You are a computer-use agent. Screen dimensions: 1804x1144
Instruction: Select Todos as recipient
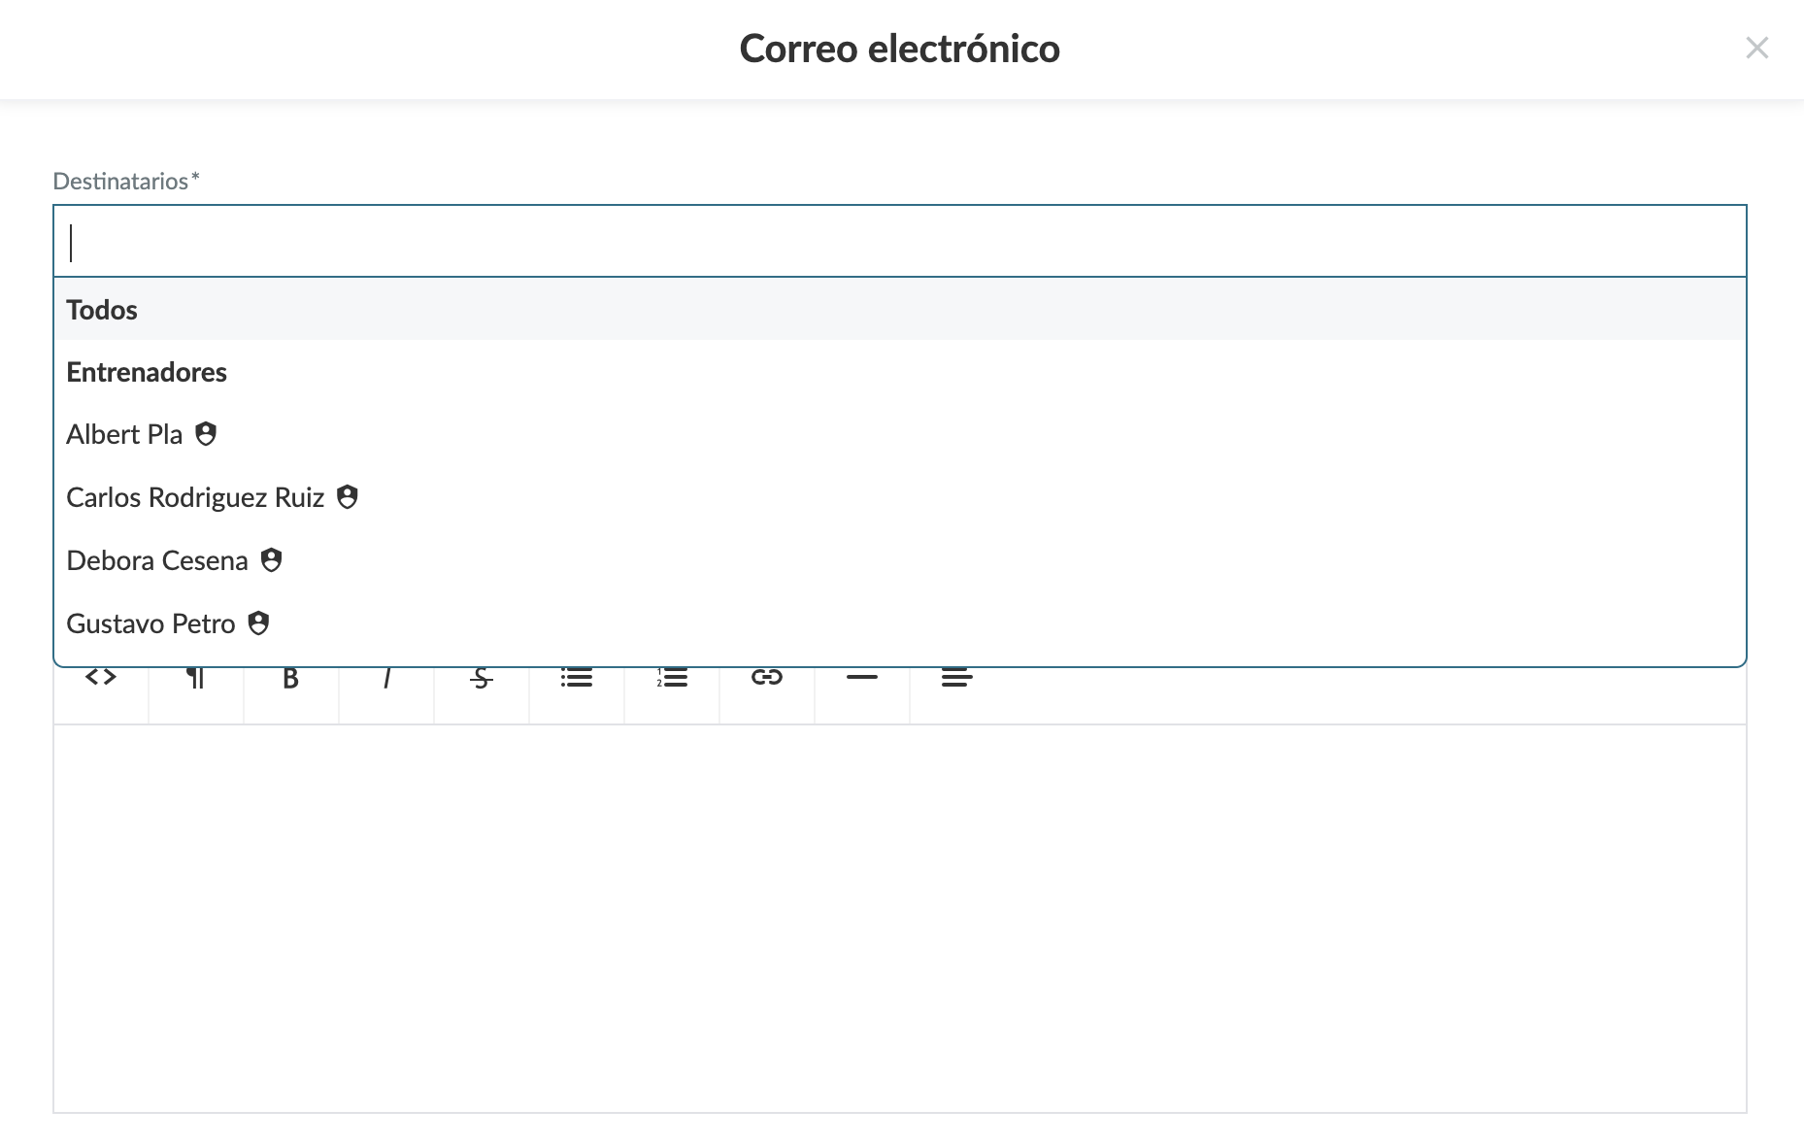point(102,310)
